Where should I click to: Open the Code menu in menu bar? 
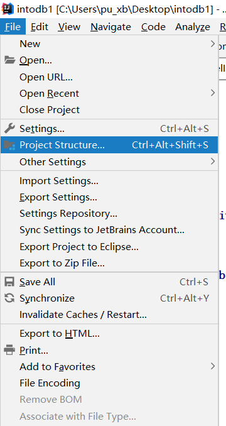pos(153,26)
